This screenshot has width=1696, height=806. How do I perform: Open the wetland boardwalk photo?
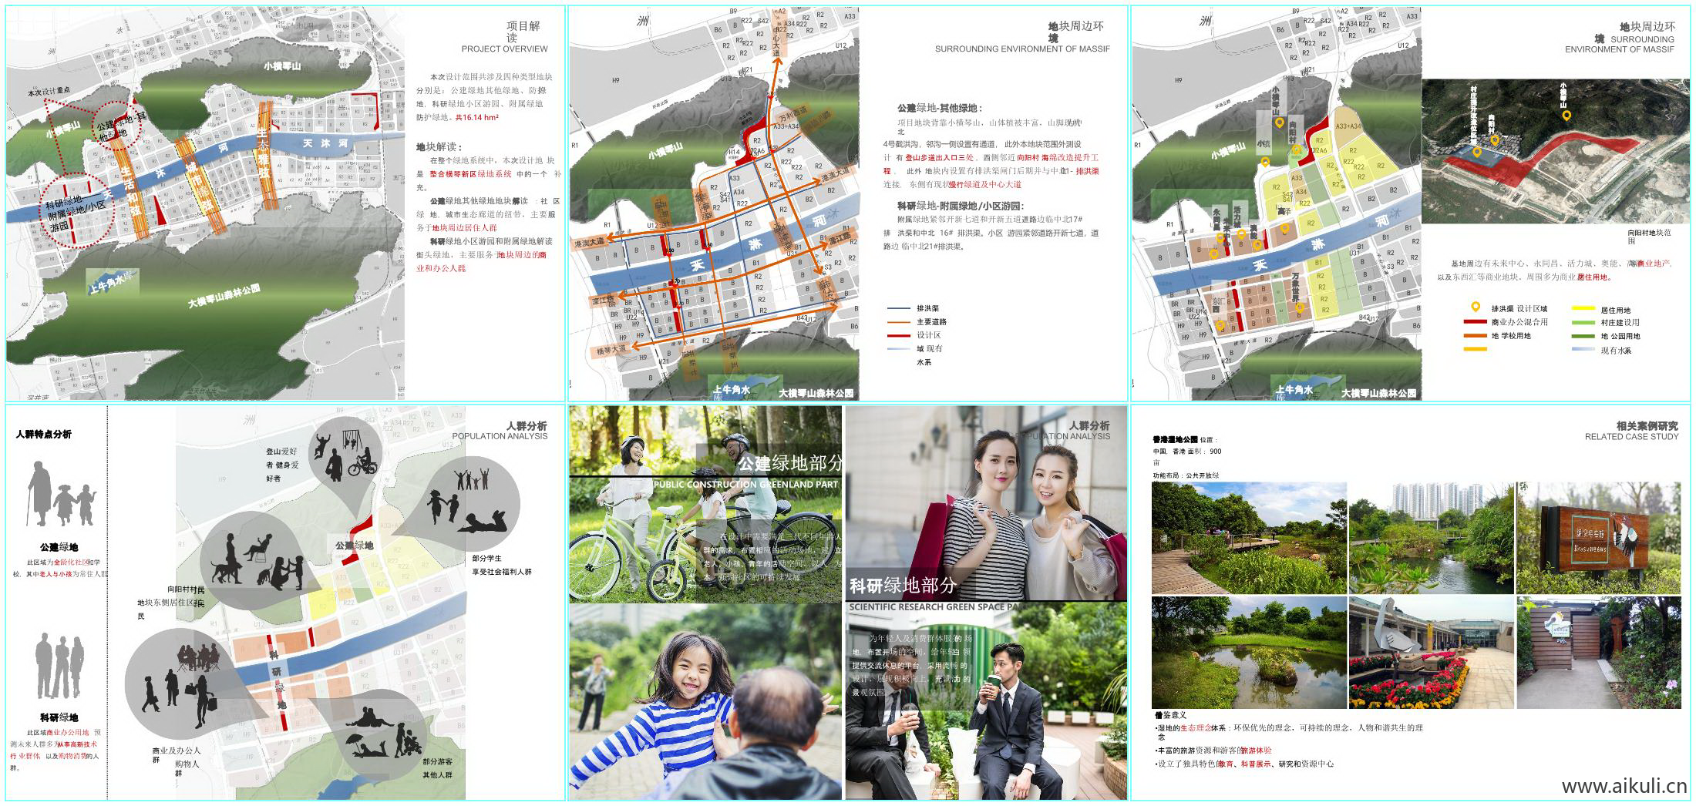1249,538
